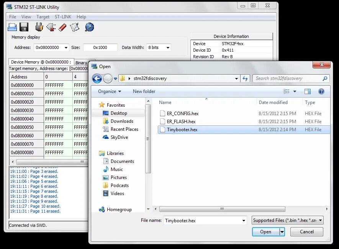Click the Open file toolbar icon in ST-LINK Utility

coord(12,28)
